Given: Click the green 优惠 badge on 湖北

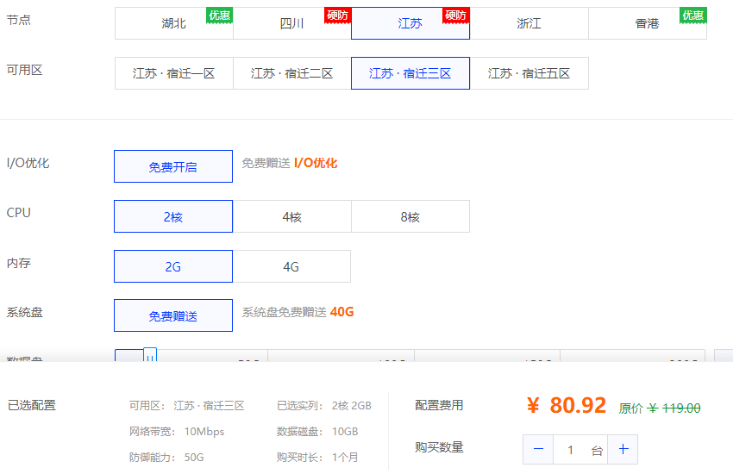Looking at the screenshot, I should [219, 16].
